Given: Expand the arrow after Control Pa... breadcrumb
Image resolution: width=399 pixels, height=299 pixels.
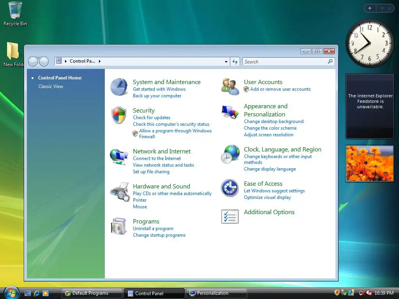Looking at the screenshot, I should [x=99, y=61].
